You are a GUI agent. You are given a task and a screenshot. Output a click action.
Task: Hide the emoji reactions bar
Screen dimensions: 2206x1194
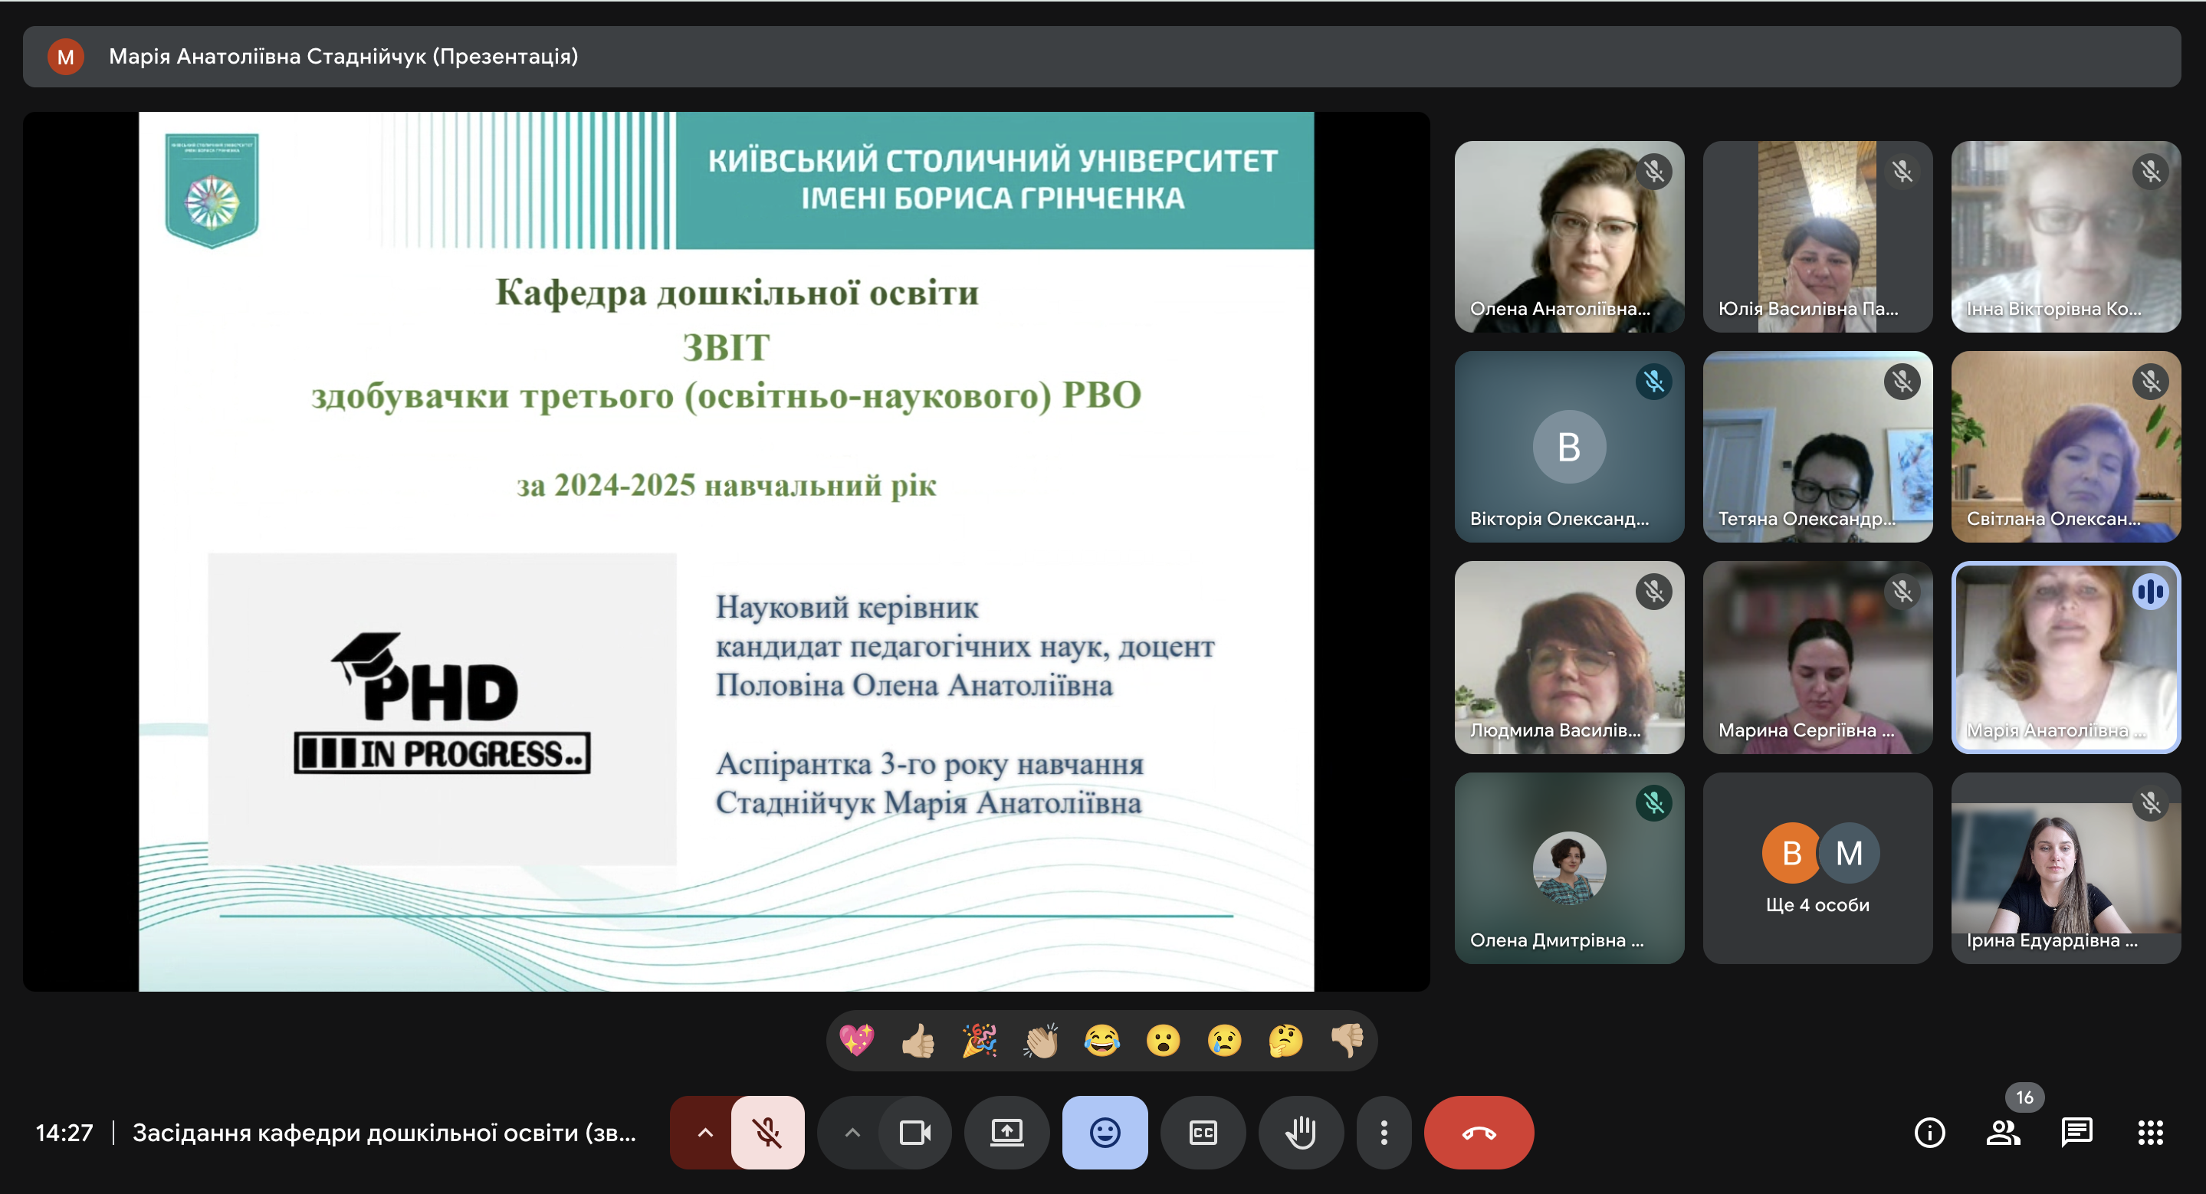tap(1105, 1133)
